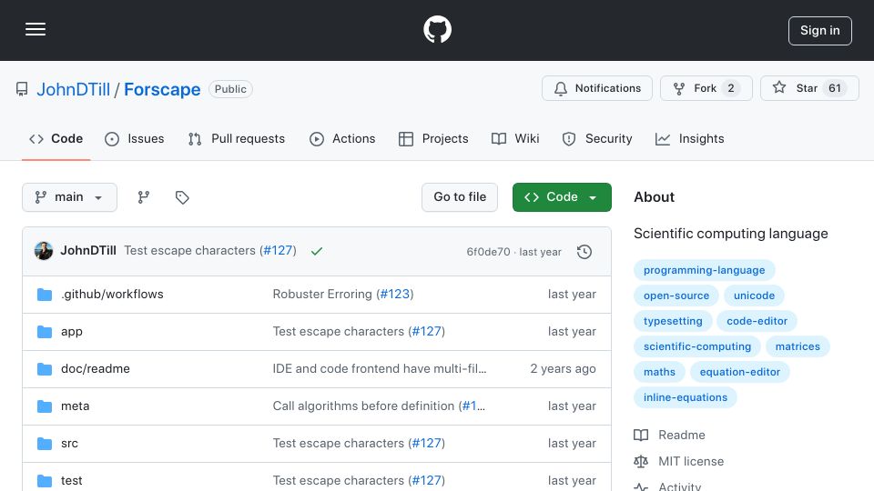The image size is (874, 491).
Task: Switch to the Code tab
Action: point(56,138)
